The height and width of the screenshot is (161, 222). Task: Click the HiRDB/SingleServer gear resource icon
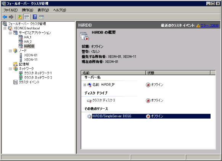point(89,116)
